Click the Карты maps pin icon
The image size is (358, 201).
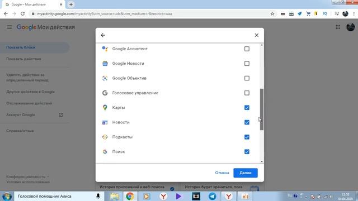(105, 108)
